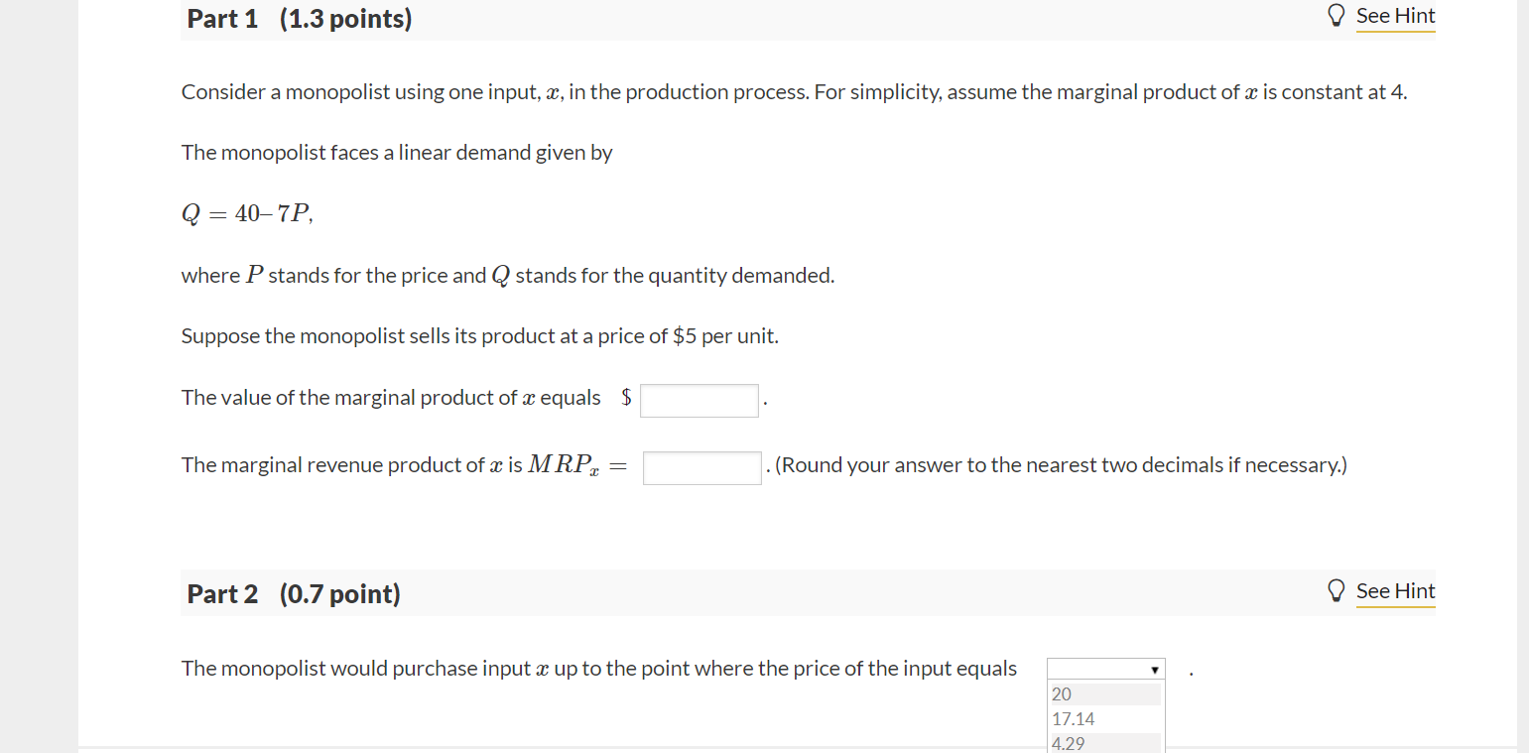Select the empty combo box field
This screenshot has height=753, width=1529.
pyautogui.click(x=1096, y=669)
